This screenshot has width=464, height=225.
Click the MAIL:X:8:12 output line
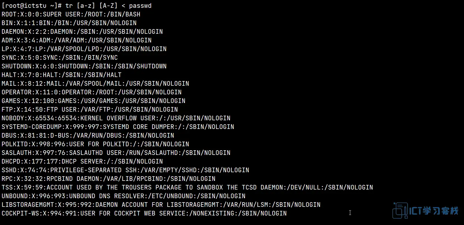[95, 84]
